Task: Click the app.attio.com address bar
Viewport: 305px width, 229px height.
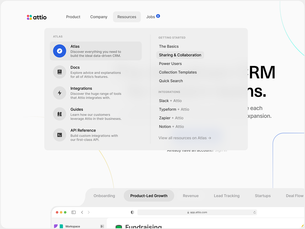Action: pos(197,212)
